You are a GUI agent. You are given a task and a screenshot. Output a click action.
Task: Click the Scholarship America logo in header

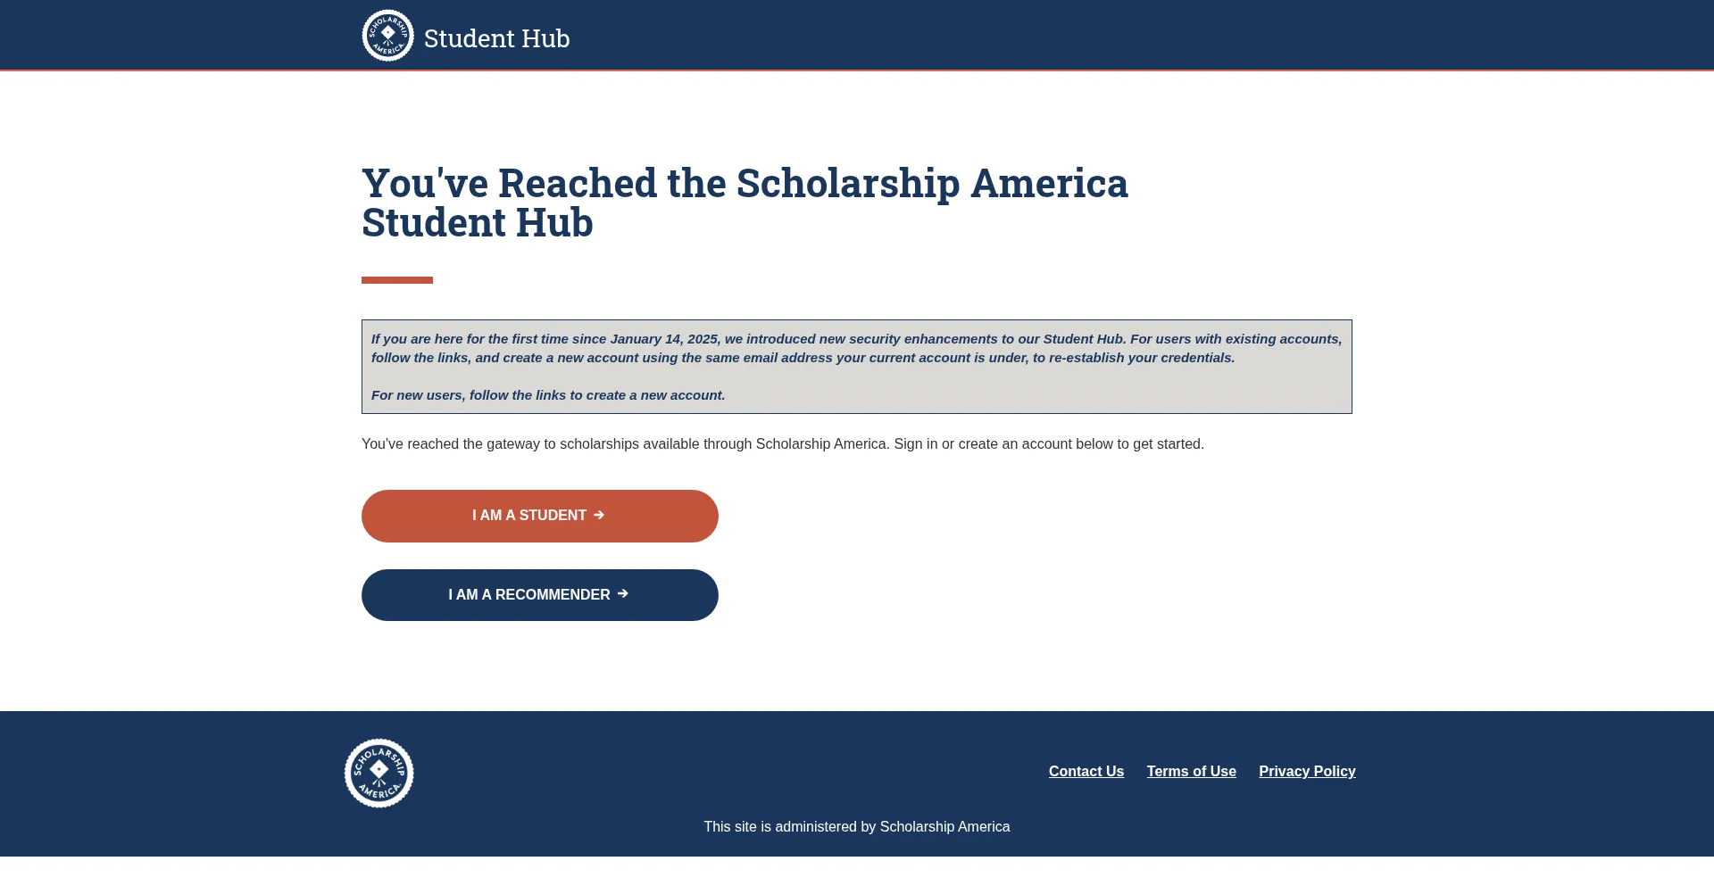(x=387, y=36)
